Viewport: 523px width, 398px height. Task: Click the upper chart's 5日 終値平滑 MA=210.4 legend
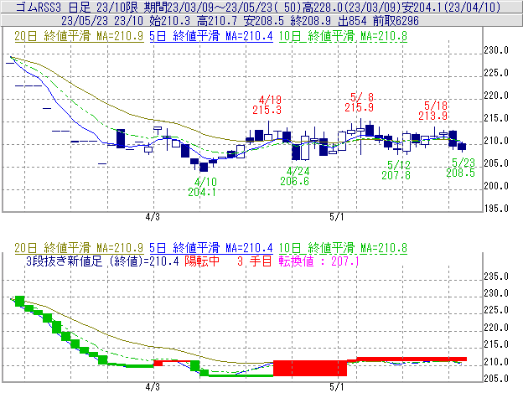211,36
